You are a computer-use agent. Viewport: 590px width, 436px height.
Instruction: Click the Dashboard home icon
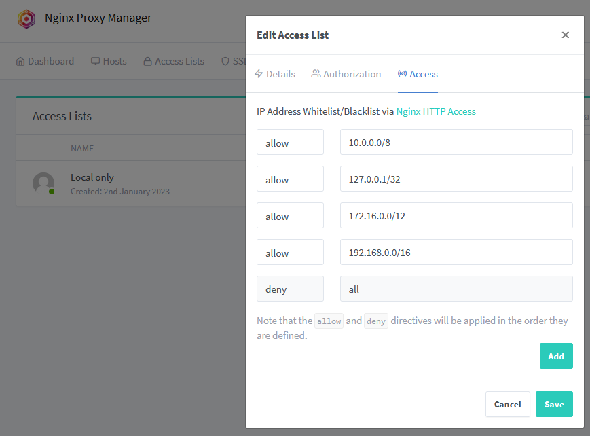click(20, 61)
